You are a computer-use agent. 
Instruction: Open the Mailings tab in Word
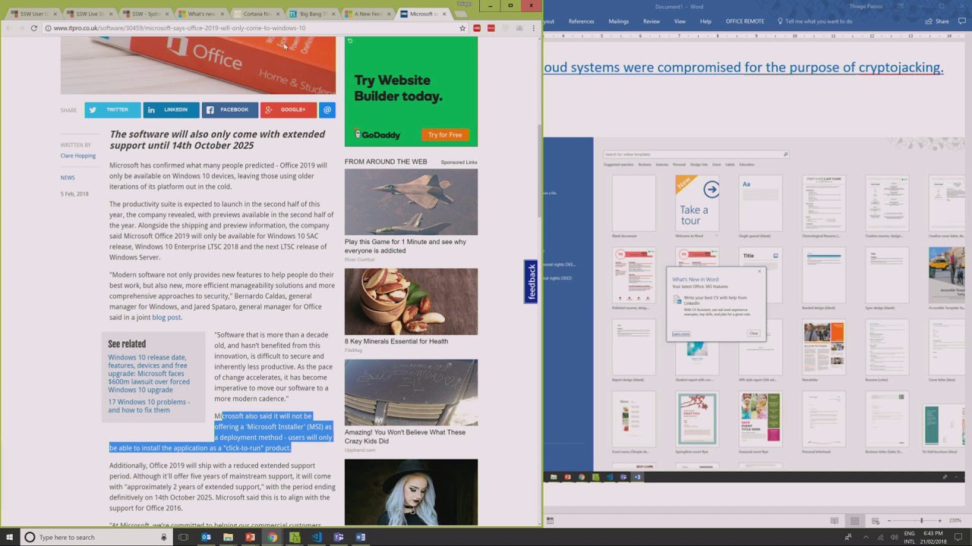tap(619, 21)
